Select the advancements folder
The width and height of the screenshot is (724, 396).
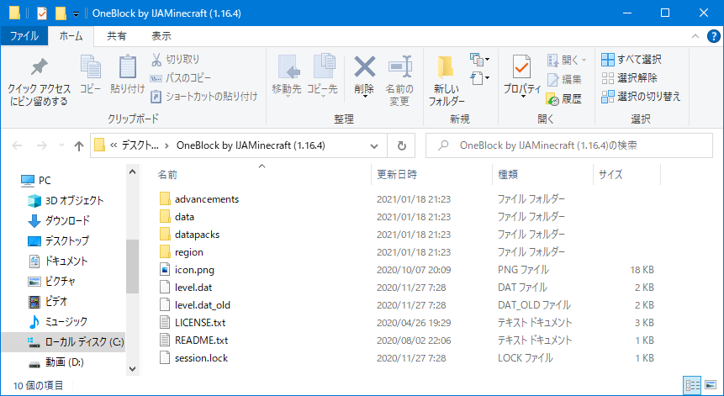(206, 199)
